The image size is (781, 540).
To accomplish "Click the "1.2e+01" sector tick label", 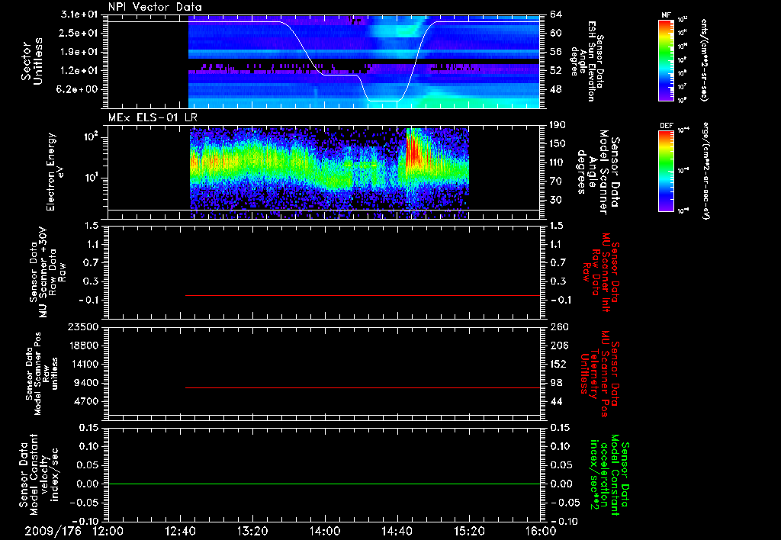I will pyautogui.click(x=79, y=71).
